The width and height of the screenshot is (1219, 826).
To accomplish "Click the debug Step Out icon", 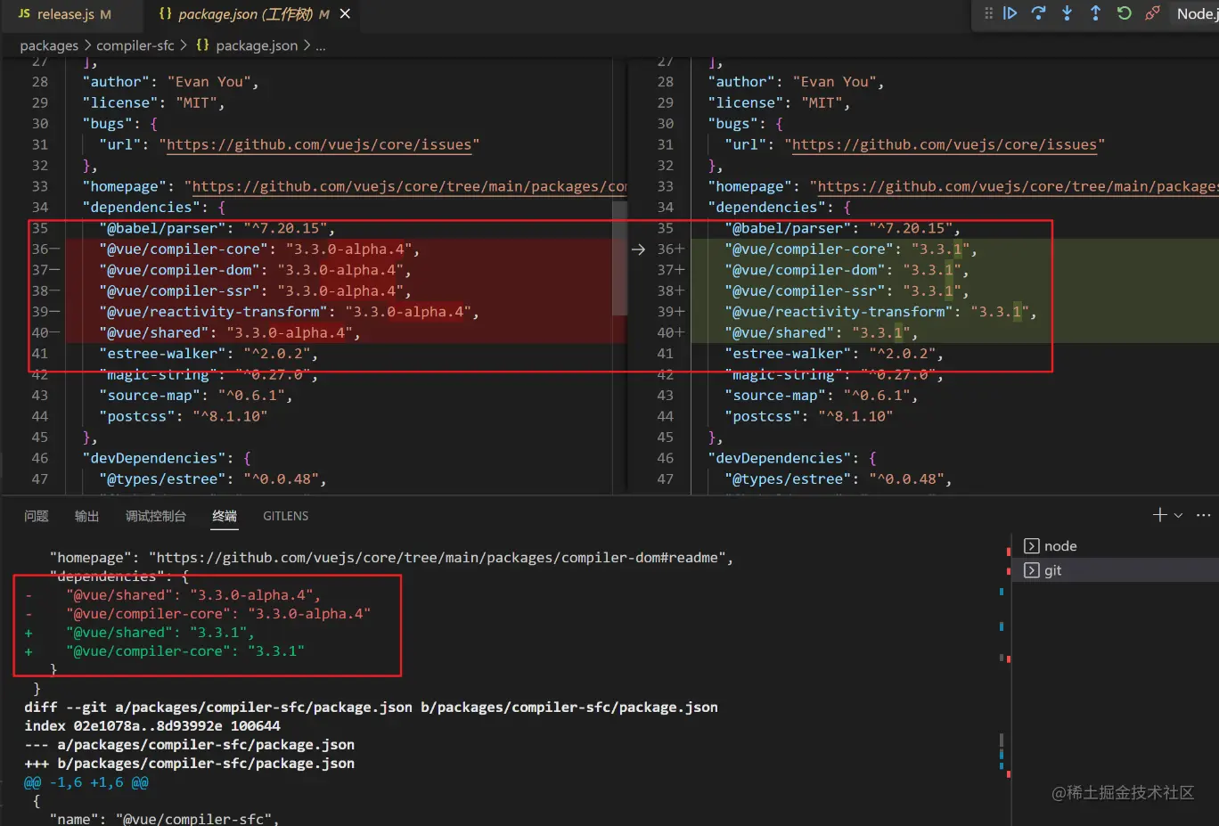I will [1095, 13].
